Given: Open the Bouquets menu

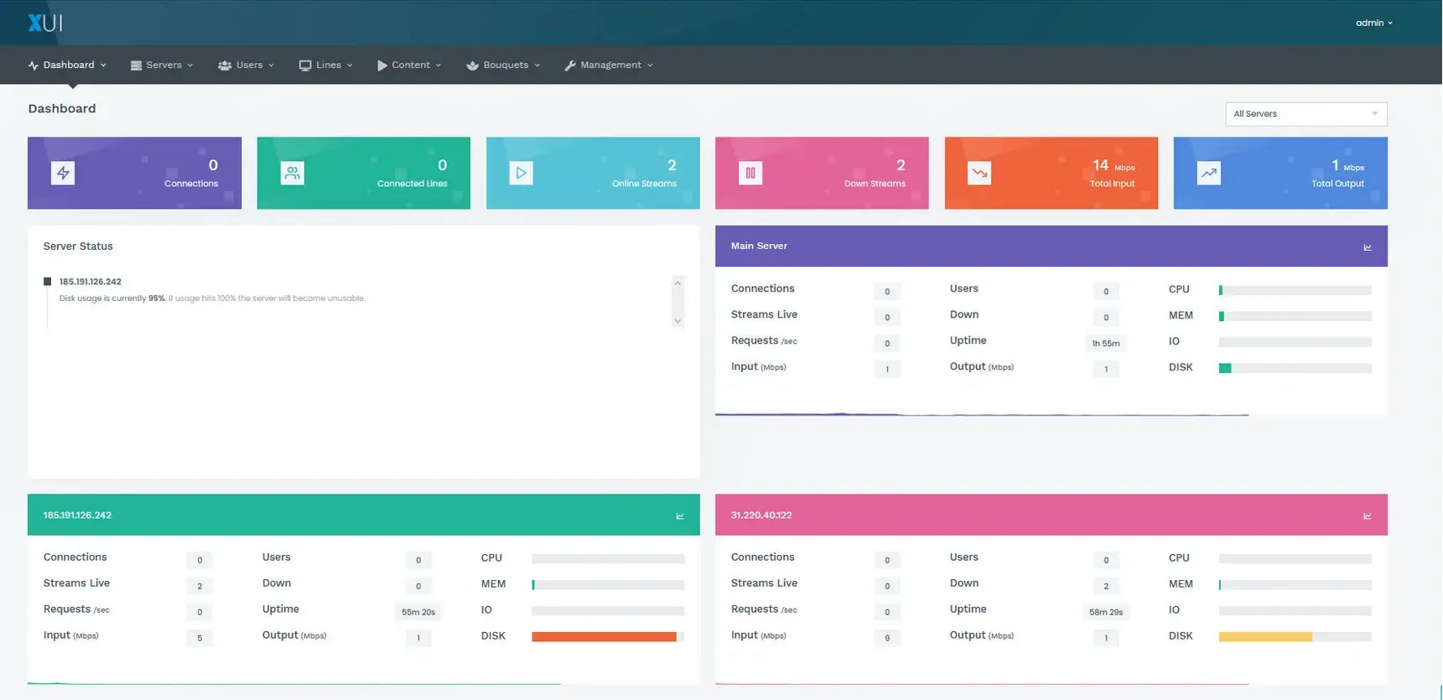Looking at the screenshot, I should (x=503, y=65).
